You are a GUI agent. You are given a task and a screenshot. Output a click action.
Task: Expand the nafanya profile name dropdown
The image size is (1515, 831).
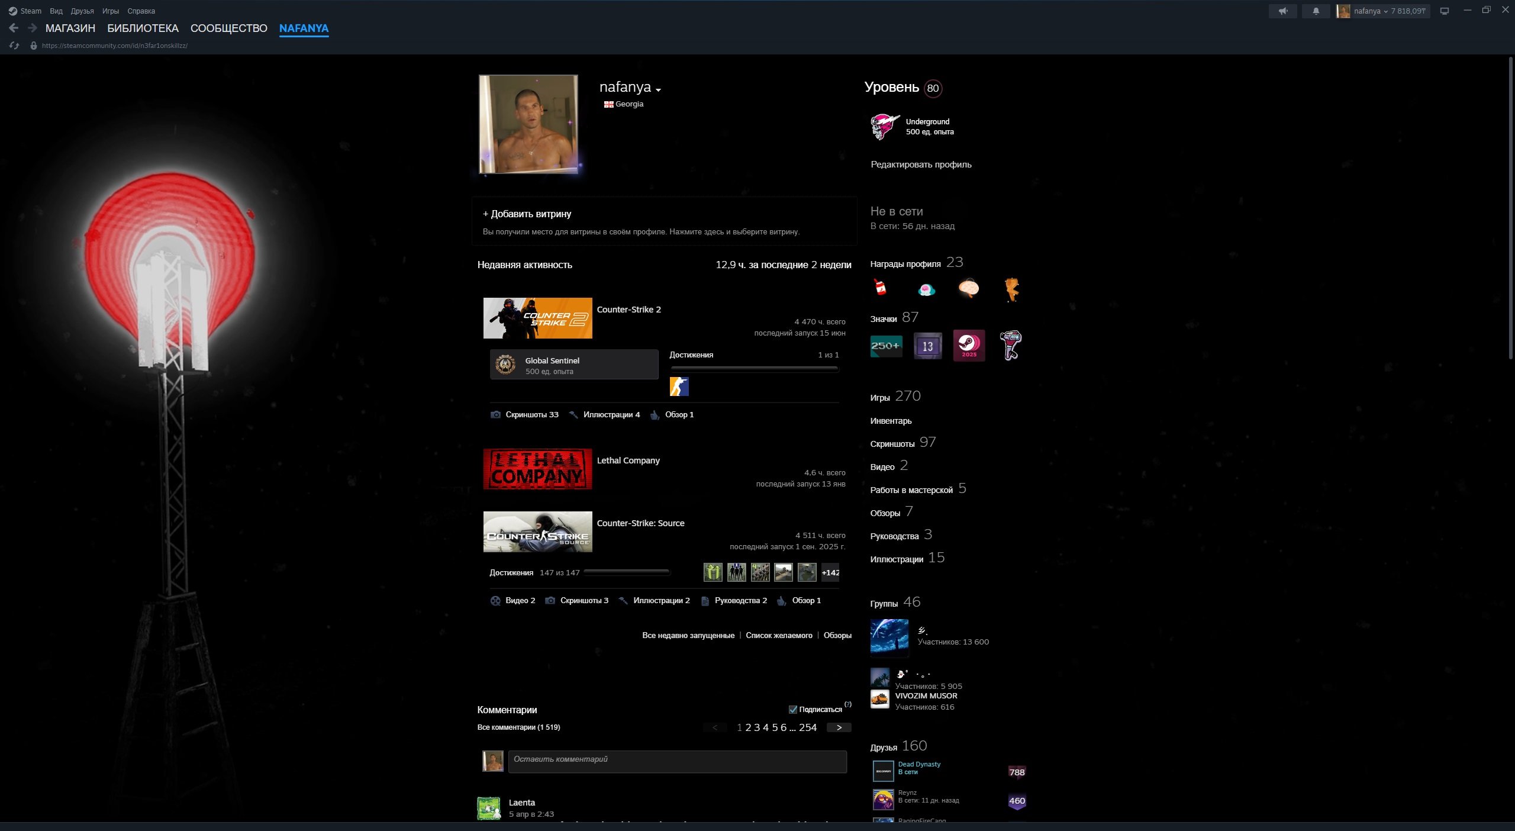658,90
